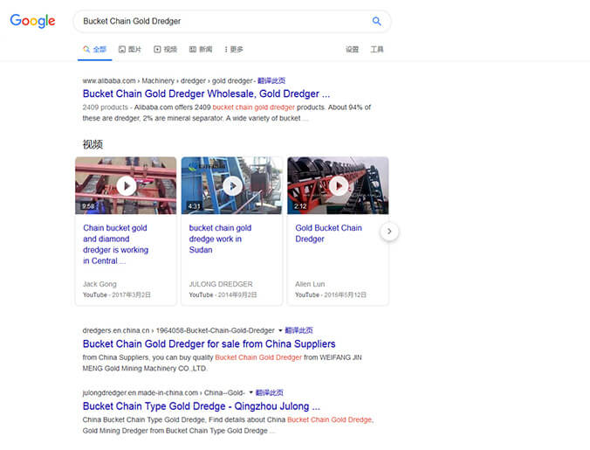The width and height of the screenshot is (590, 450).
Task: Expand dropdown arrow beside julongdredger made-in-china URL
Action: pos(251,392)
